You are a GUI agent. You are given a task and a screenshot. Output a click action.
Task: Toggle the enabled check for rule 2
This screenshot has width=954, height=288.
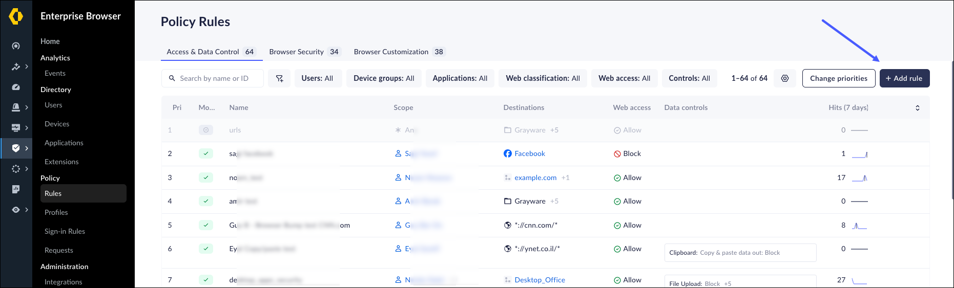click(x=205, y=153)
